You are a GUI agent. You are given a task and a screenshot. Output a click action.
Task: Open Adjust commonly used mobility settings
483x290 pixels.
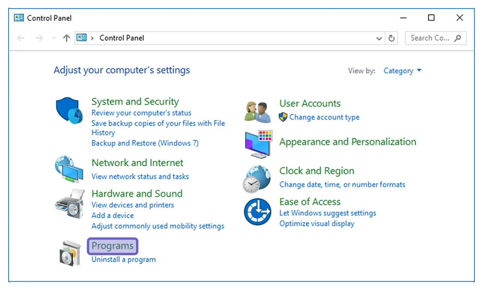point(158,226)
